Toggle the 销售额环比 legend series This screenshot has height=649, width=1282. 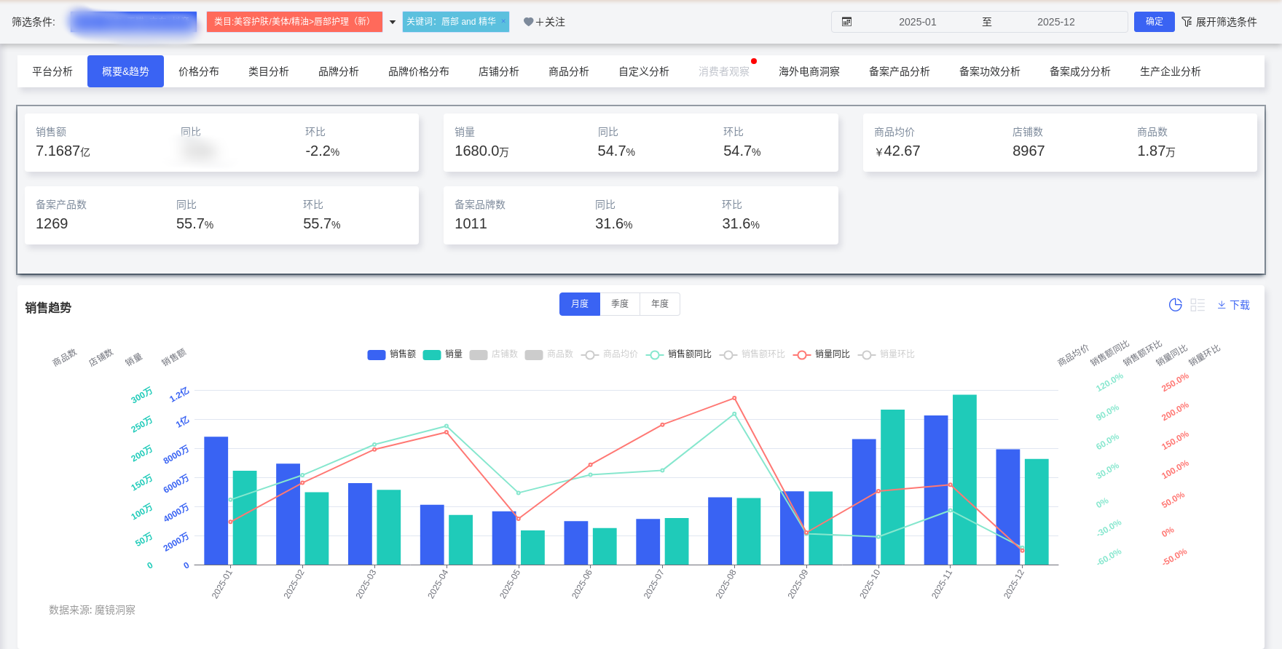pyautogui.click(x=752, y=354)
